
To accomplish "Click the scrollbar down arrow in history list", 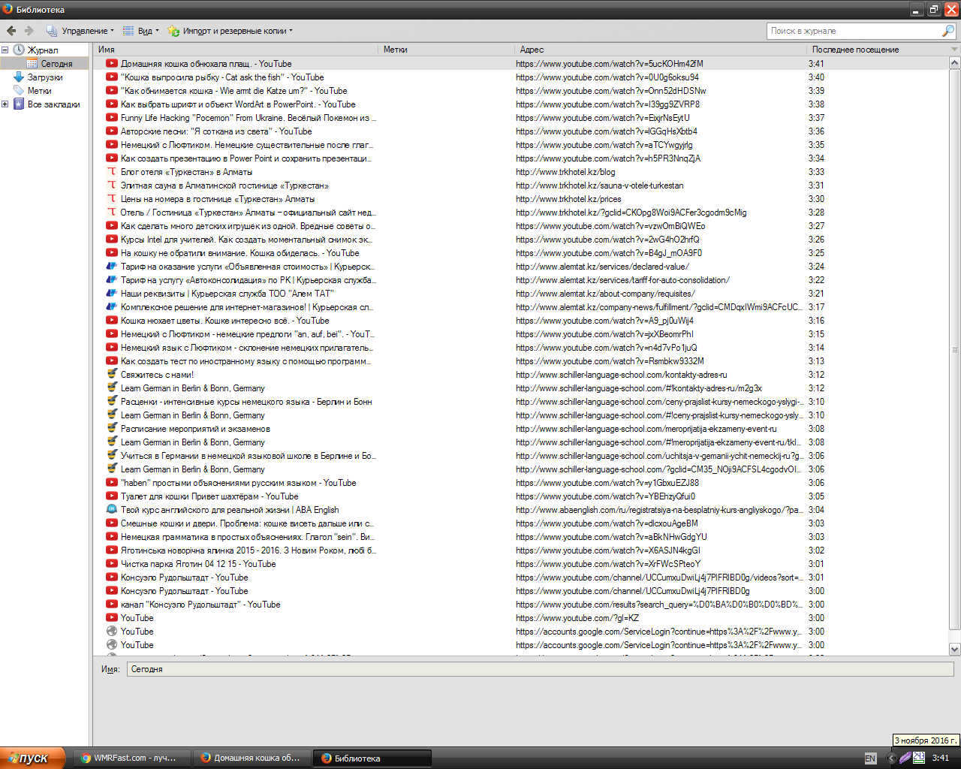I will [955, 649].
